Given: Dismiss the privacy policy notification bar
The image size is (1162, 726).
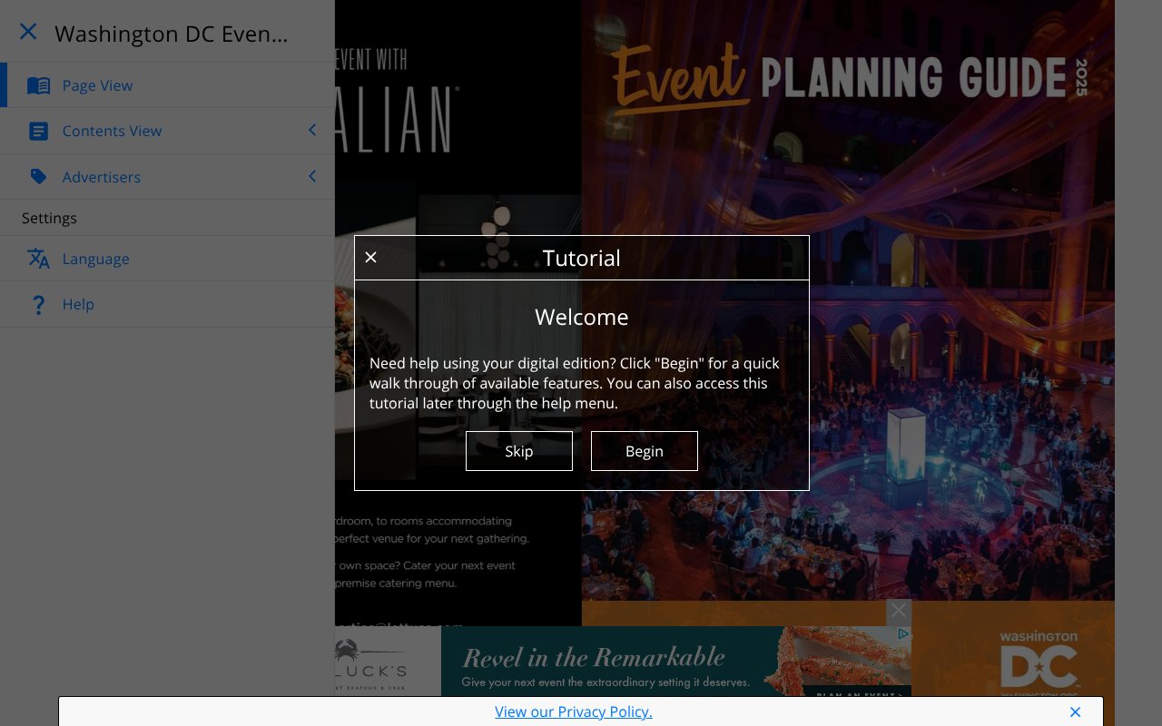Looking at the screenshot, I should click(x=1075, y=712).
